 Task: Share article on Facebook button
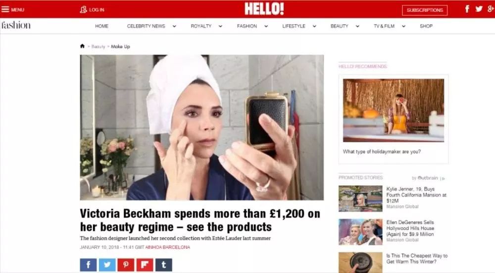click(89, 265)
